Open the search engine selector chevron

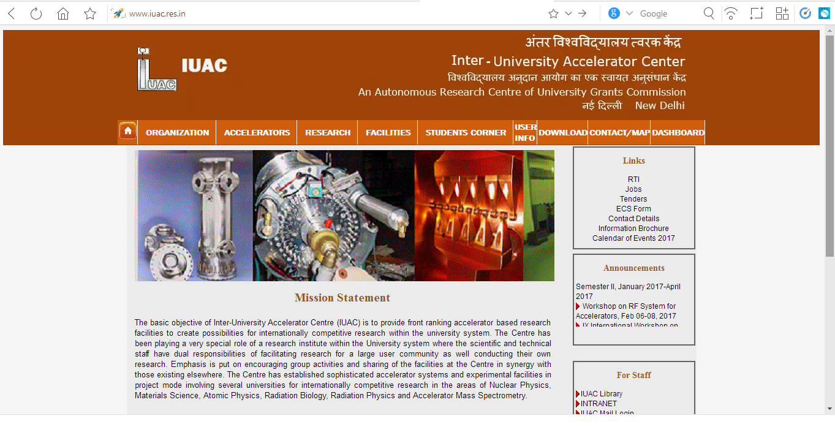point(629,13)
